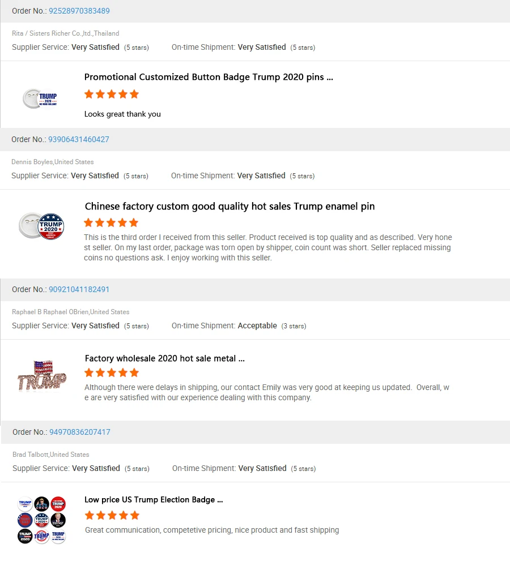Click the round Trump enamel pin thumbnail

pyautogui.click(x=41, y=226)
